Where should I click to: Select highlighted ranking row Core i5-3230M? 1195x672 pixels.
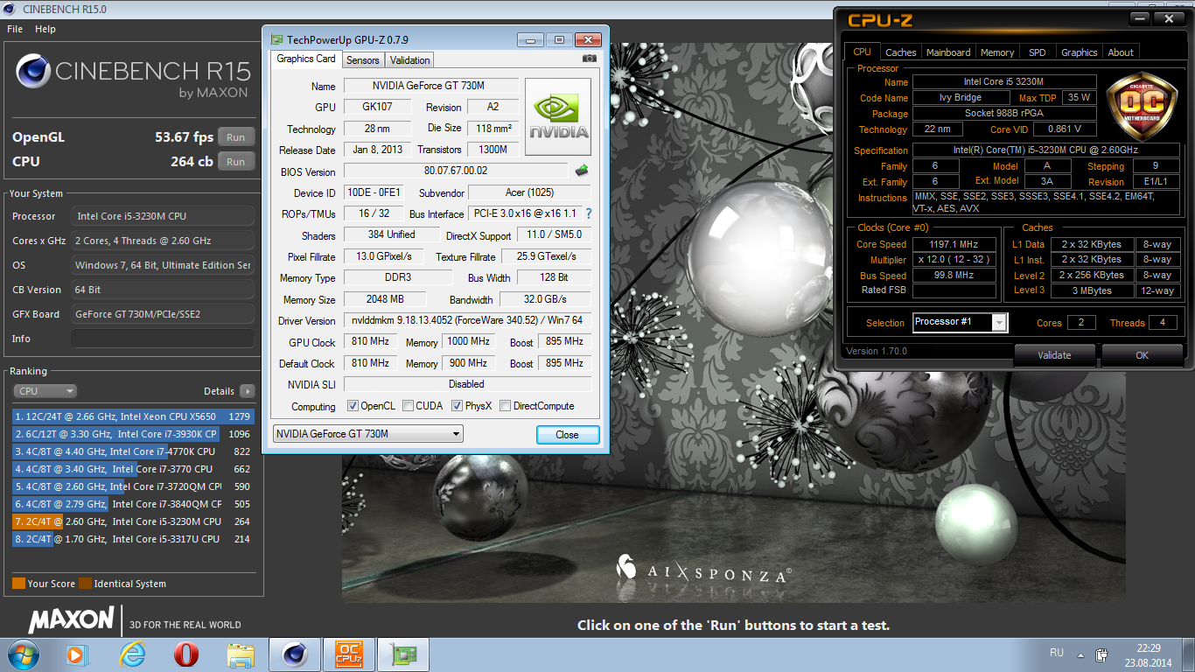pyautogui.click(x=132, y=521)
